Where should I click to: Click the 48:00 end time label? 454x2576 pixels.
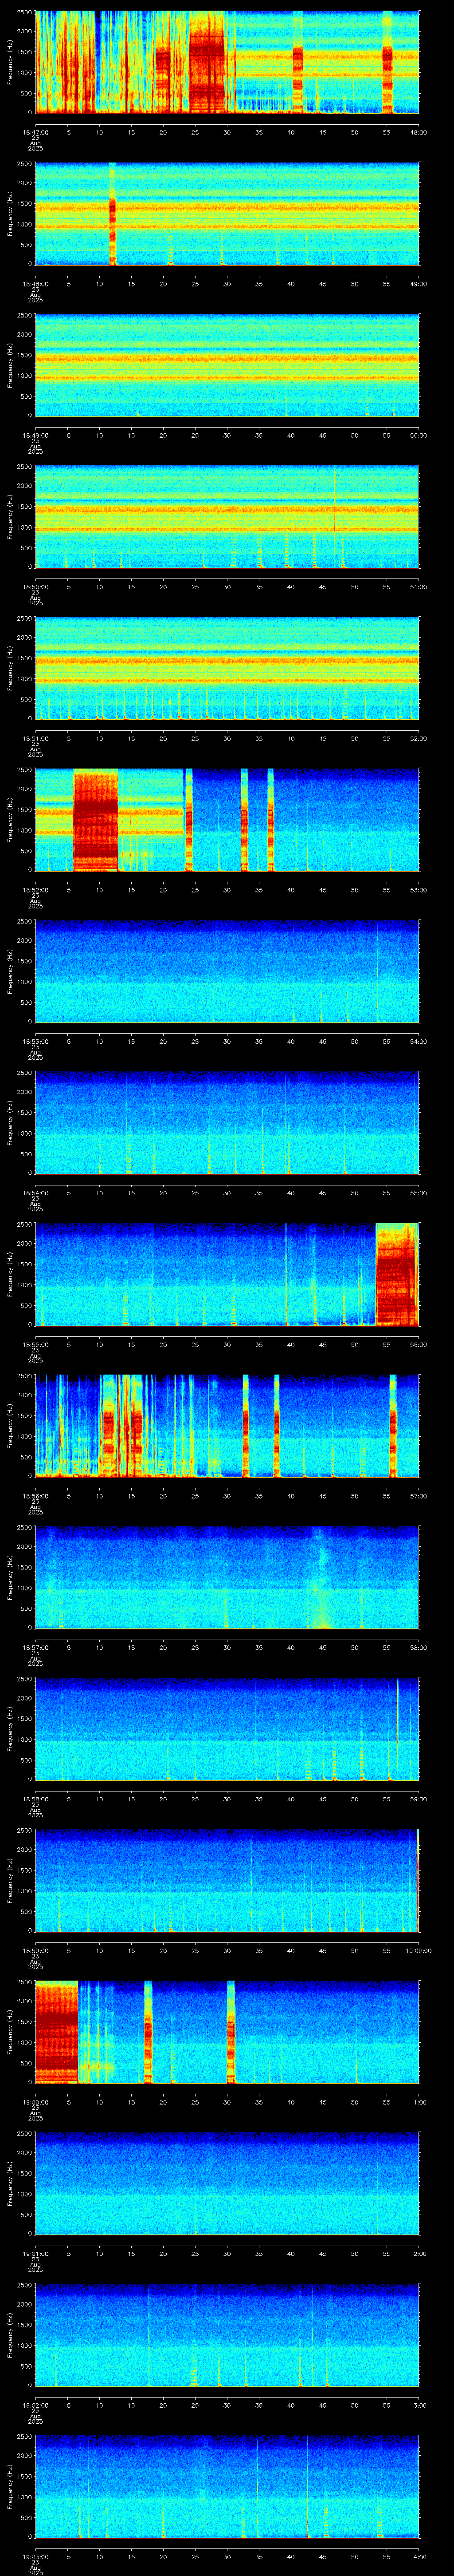(418, 132)
